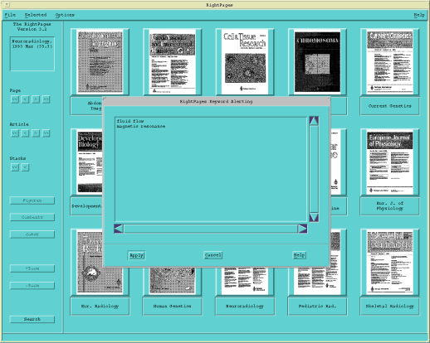Click the Search button in sidebar

(x=32, y=319)
